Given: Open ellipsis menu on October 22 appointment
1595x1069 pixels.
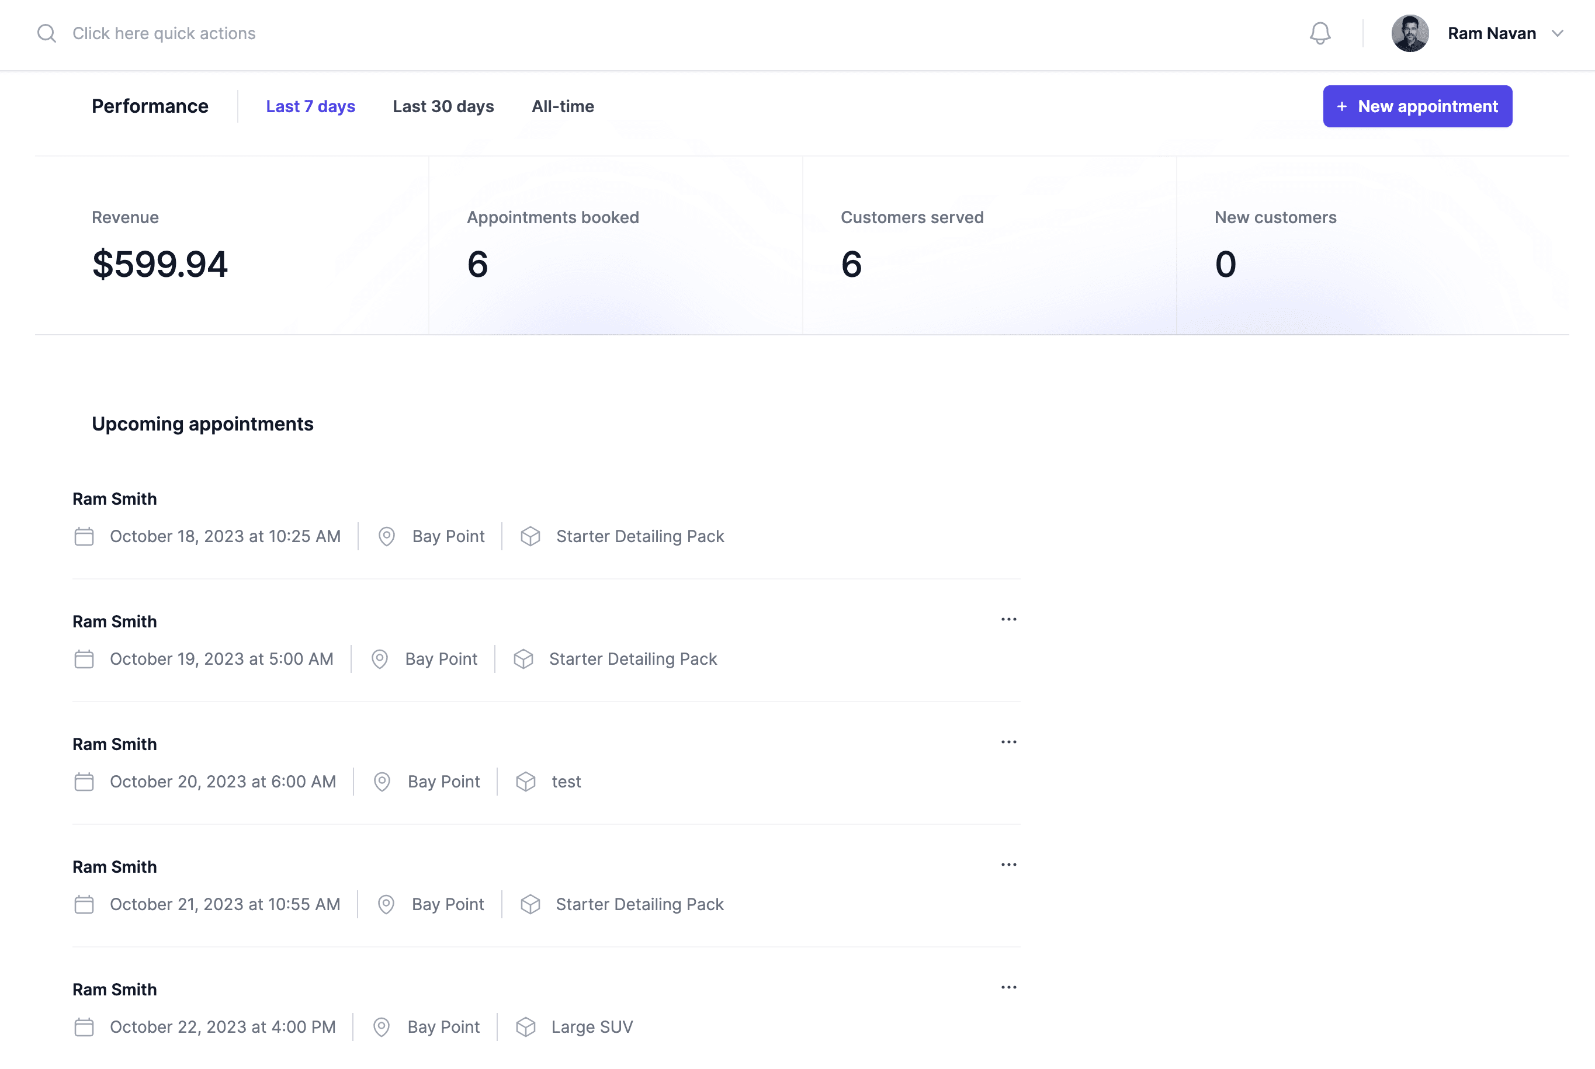Looking at the screenshot, I should [1009, 987].
